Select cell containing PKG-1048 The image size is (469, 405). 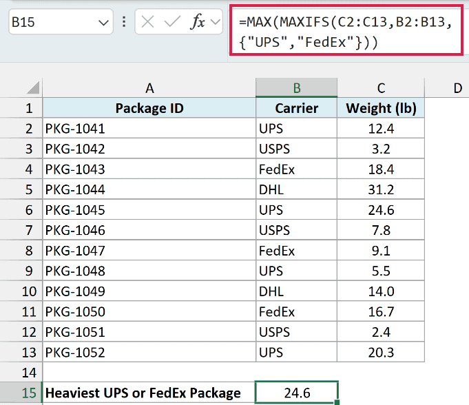pos(149,271)
